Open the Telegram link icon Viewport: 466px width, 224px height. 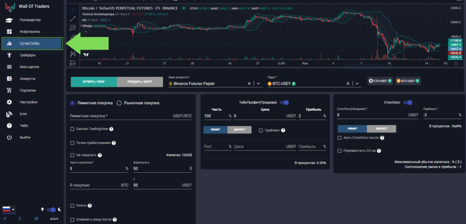(x=5, y=219)
